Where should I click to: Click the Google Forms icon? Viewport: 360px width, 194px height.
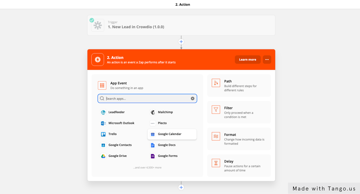pos(153,156)
